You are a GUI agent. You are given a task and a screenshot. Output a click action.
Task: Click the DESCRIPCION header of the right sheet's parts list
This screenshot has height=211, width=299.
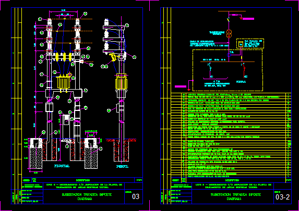pyautogui.click(x=232, y=180)
